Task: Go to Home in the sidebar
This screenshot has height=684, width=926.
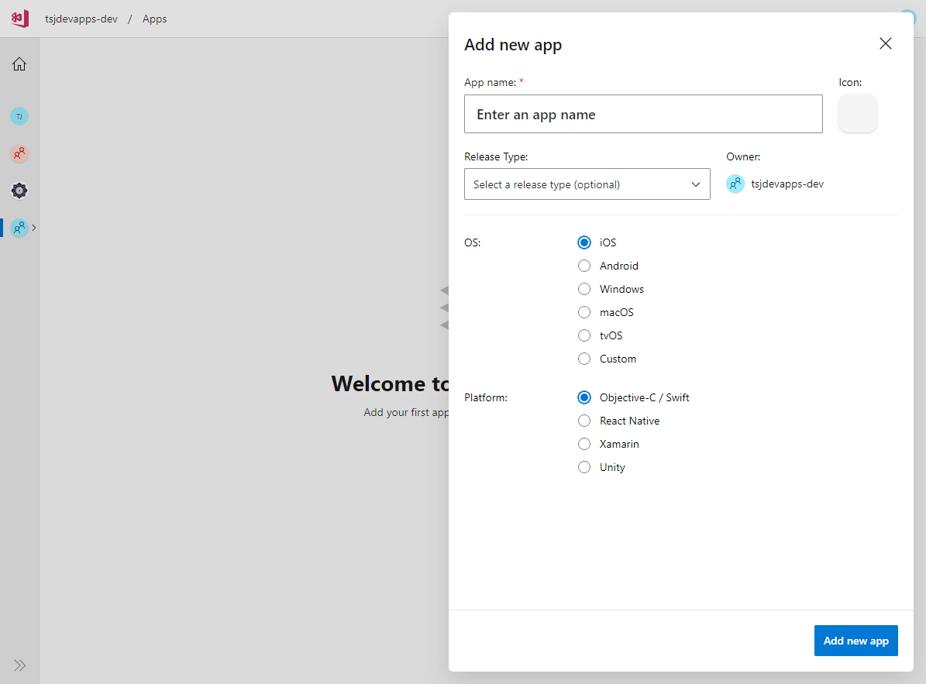Action: pos(19,64)
